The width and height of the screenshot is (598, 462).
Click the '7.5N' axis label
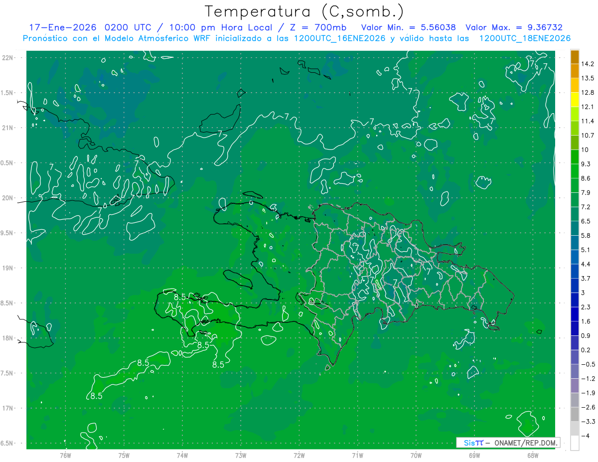click(x=7, y=373)
